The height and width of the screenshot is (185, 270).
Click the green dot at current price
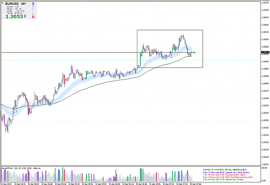pos(194,53)
